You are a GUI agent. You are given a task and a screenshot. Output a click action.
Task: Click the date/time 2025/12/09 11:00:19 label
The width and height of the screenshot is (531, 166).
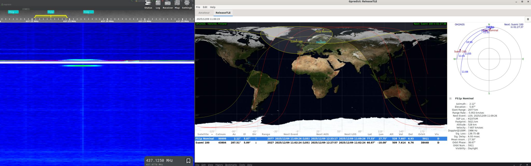208,19
